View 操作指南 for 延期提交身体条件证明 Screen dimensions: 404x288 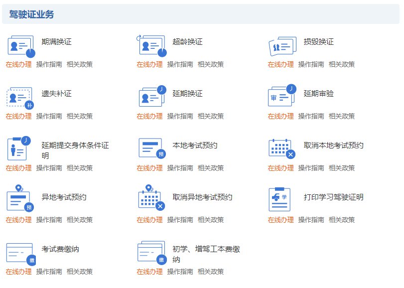click(x=49, y=168)
